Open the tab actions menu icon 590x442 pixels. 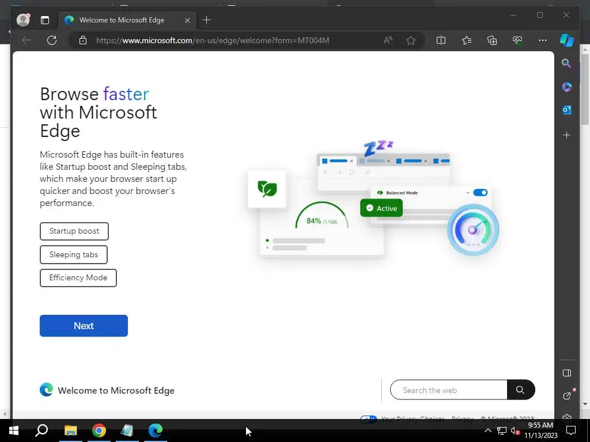click(x=45, y=20)
